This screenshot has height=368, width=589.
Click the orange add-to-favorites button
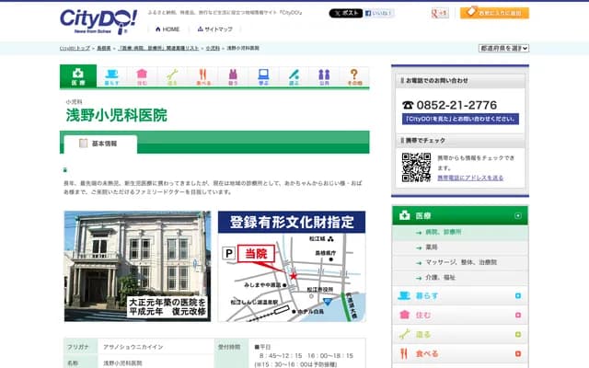coord(494,13)
